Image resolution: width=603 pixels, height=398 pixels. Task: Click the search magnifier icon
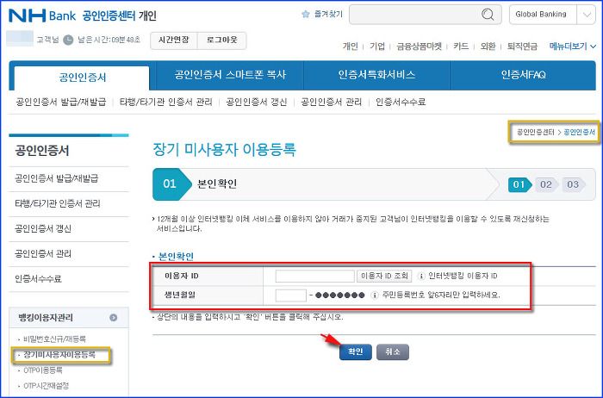[x=488, y=15]
